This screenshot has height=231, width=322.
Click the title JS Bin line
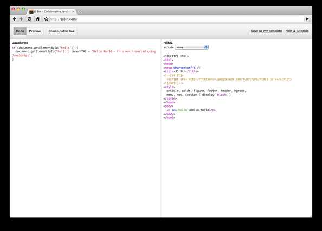pos(181,71)
